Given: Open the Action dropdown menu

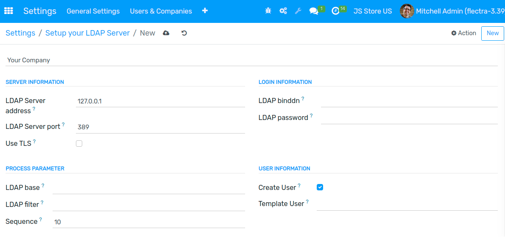Looking at the screenshot, I should pos(463,33).
